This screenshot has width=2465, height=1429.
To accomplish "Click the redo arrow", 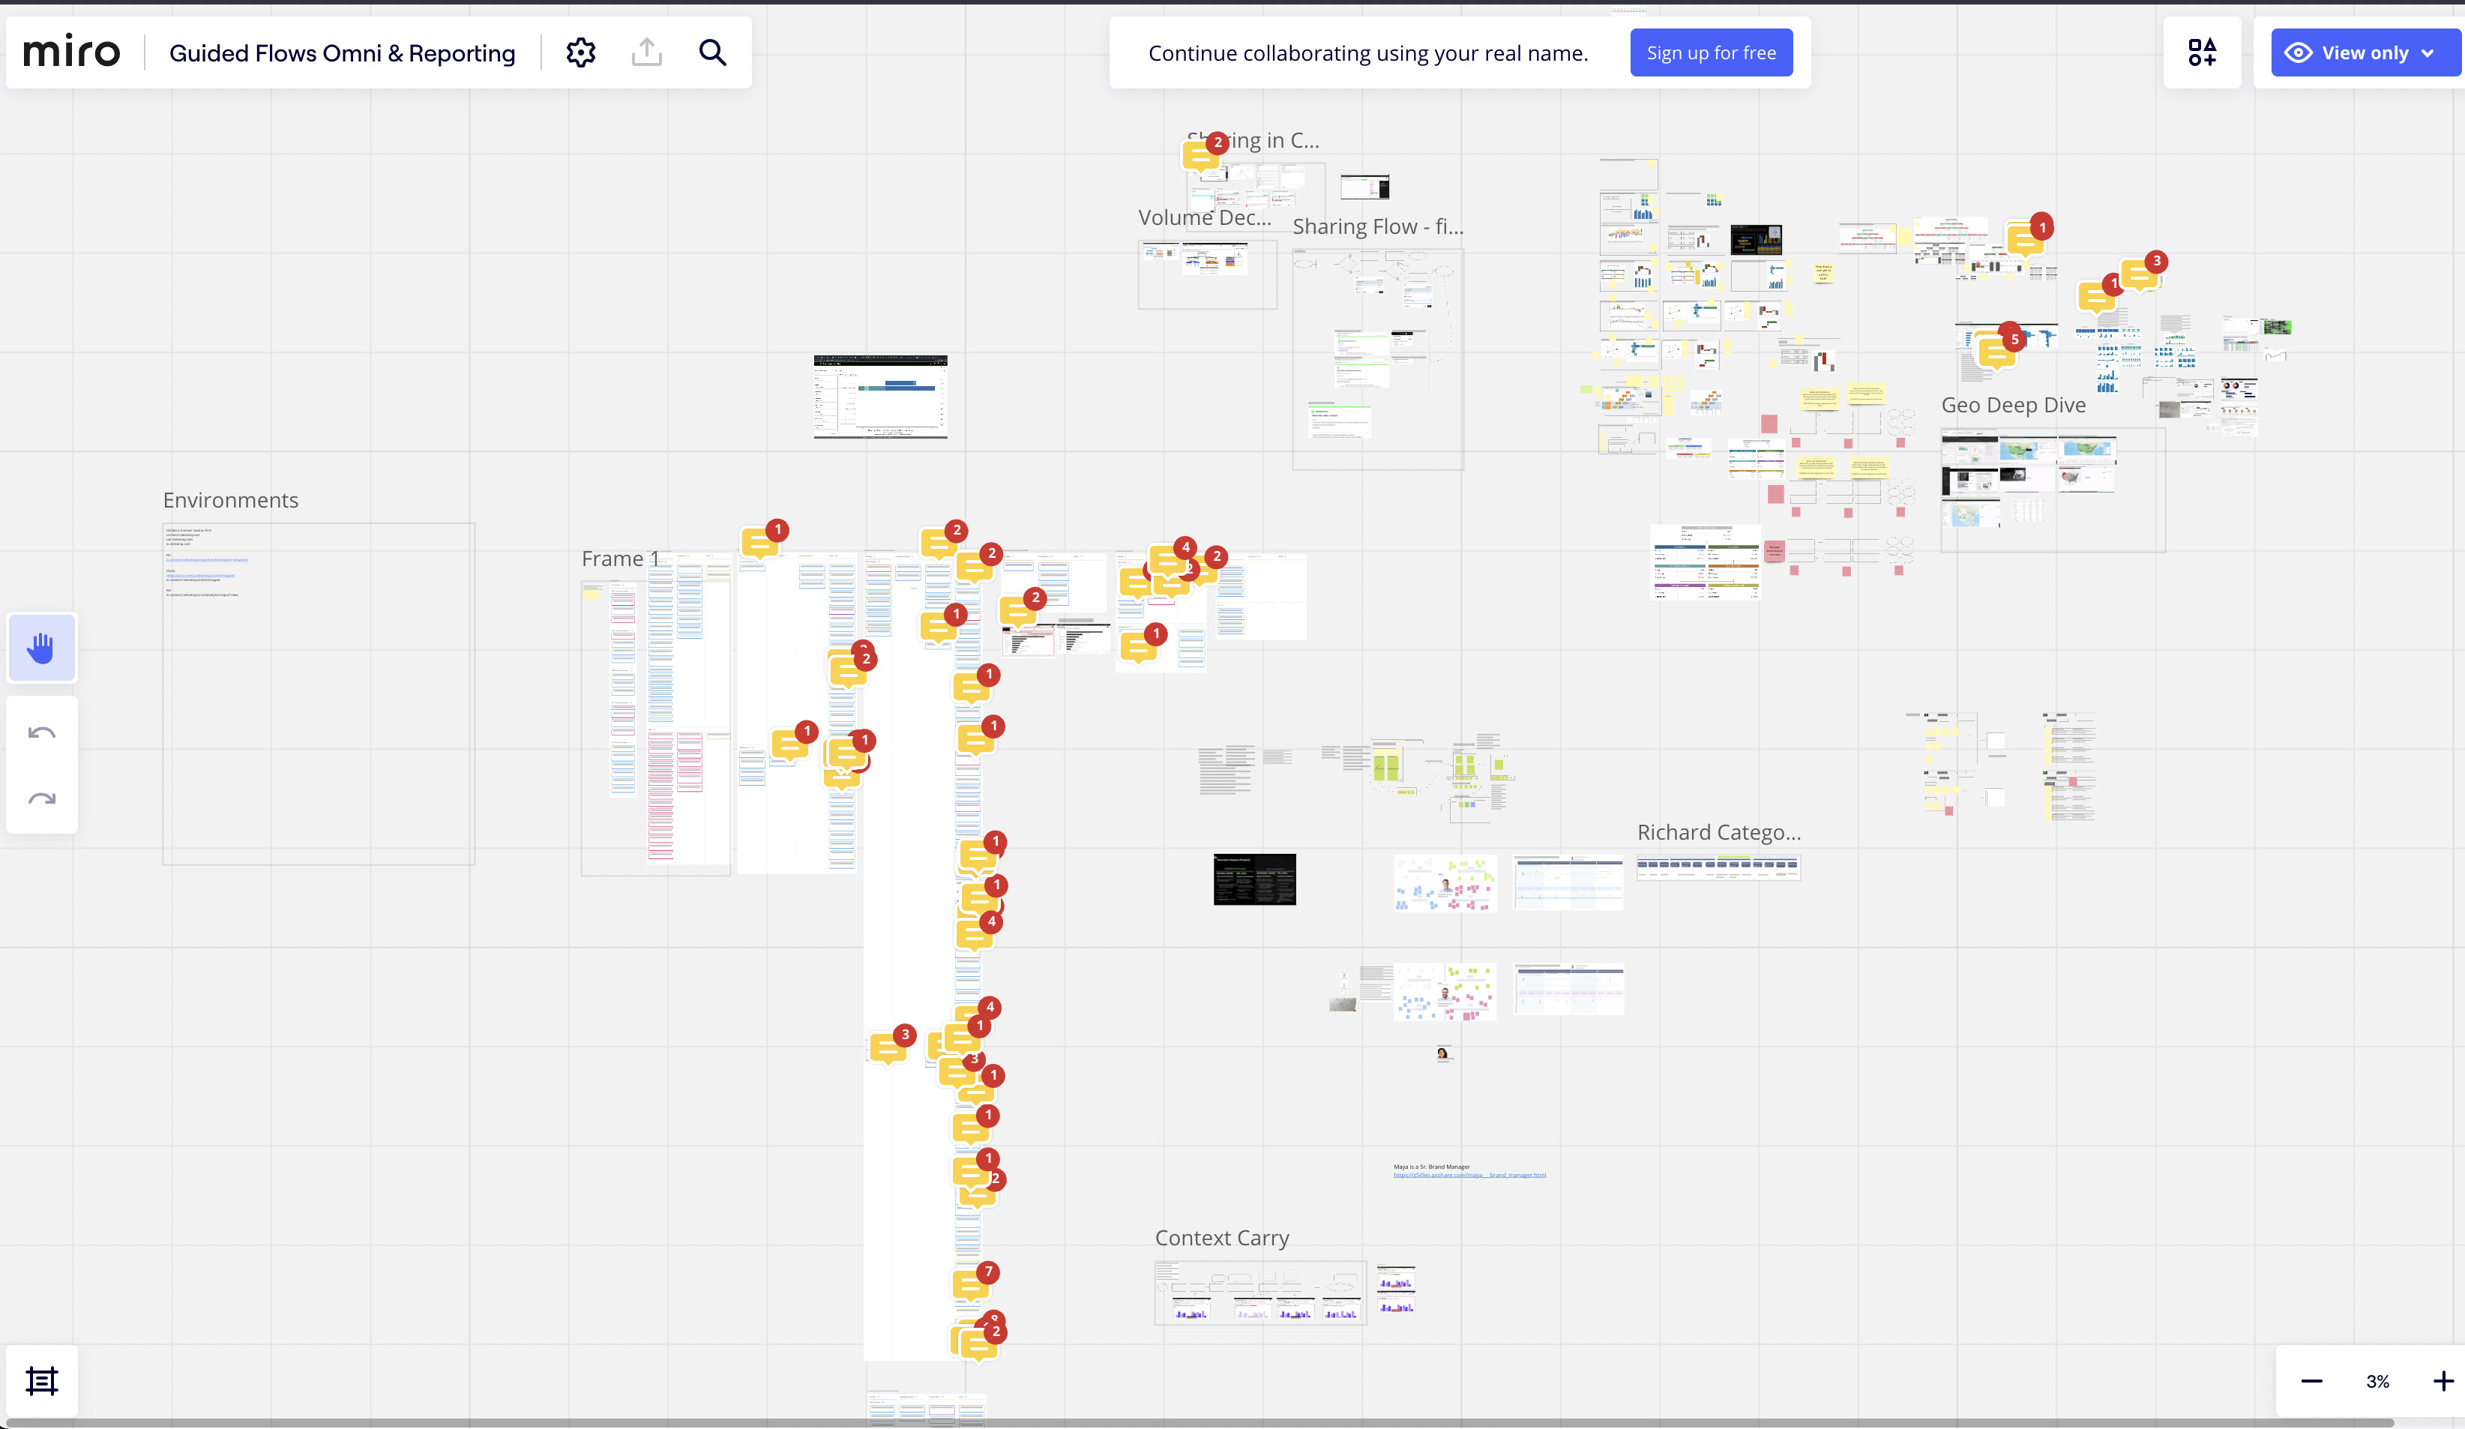I will pyautogui.click(x=41, y=798).
